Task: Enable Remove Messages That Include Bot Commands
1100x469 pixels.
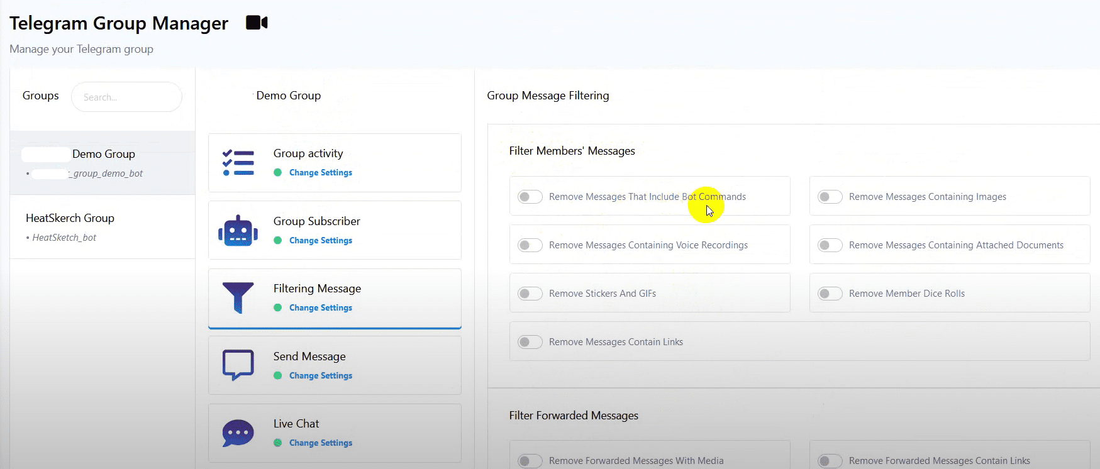Action: 530,197
